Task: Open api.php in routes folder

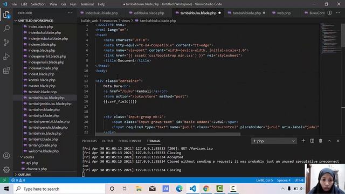Action: coord(32,163)
